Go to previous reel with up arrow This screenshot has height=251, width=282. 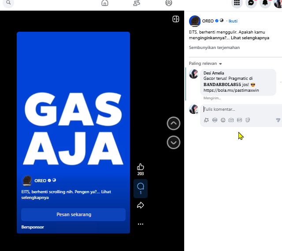point(173,124)
